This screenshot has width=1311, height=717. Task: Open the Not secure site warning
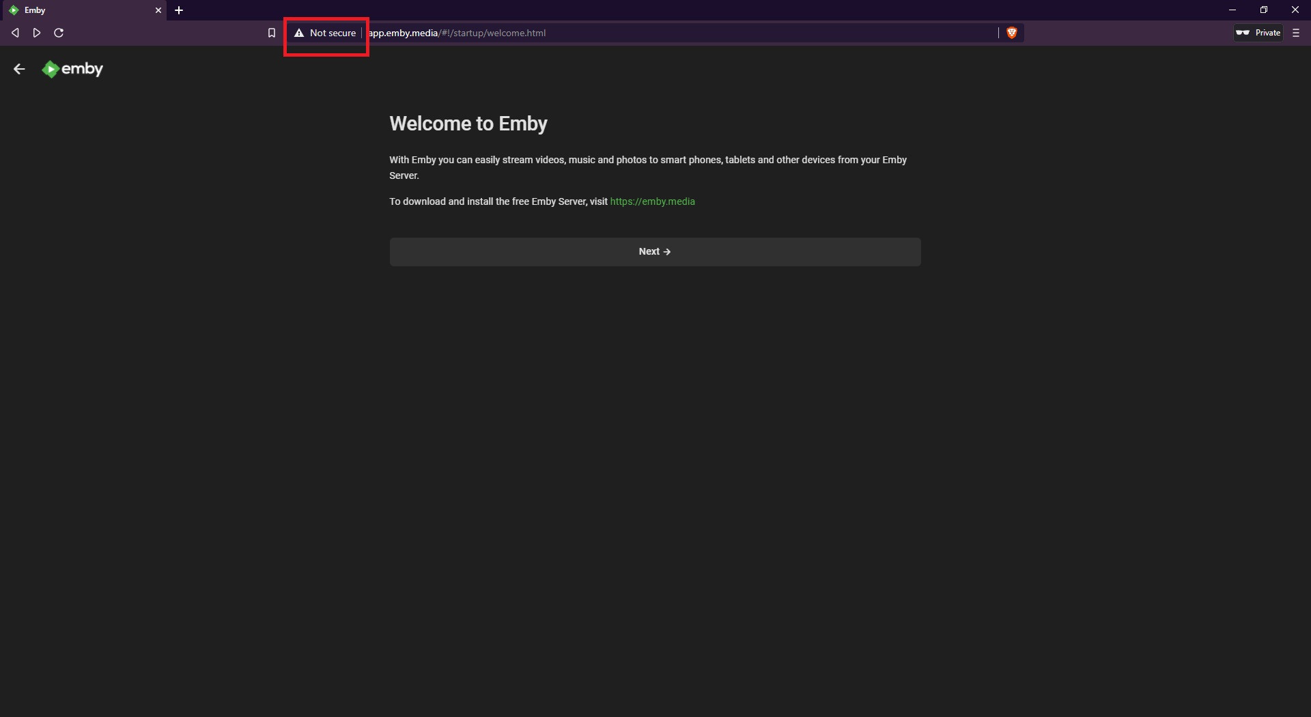[326, 33]
